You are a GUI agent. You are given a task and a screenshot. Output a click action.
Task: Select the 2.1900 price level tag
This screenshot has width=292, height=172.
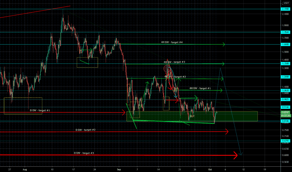(285, 9)
